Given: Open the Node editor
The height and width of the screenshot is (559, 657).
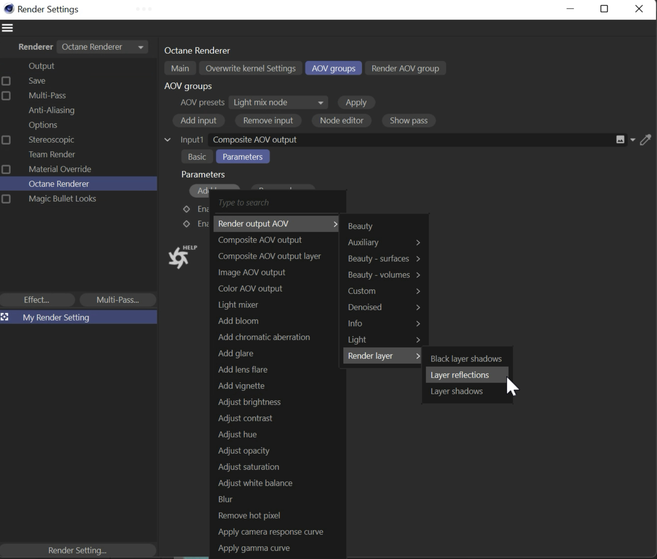Looking at the screenshot, I should (341, 121).
